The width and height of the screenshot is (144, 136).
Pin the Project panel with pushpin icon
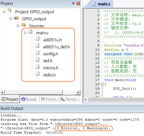tap(73, 4)
